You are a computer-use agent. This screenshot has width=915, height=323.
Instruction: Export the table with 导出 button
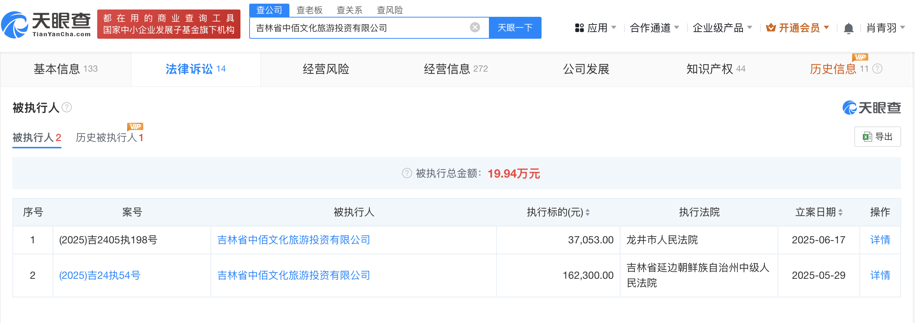point(877,137)
